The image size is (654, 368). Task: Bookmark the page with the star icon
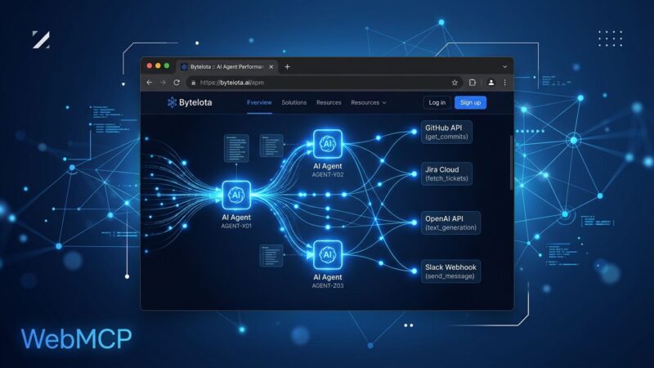point(455,83)
